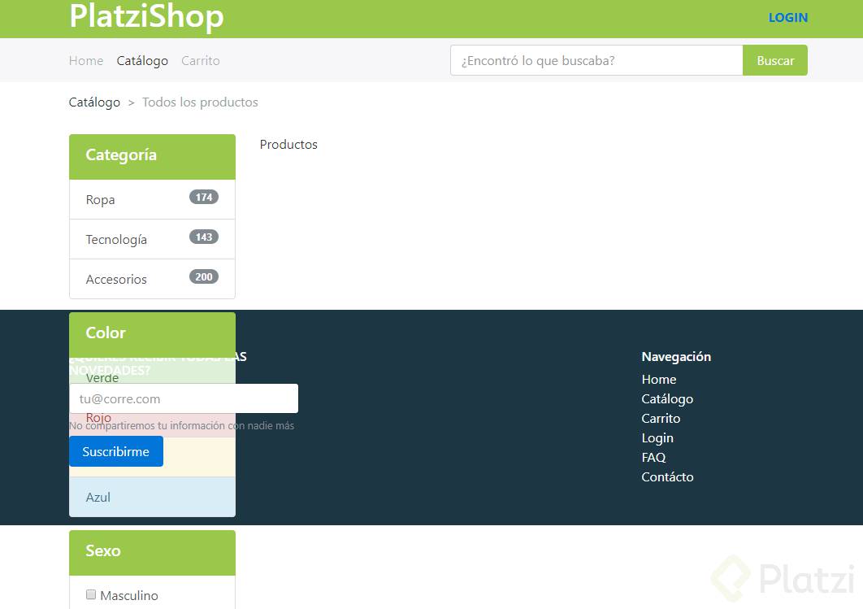
Task: Click the Color panel header
Action: pyautogui.click(x=152, y=333)
